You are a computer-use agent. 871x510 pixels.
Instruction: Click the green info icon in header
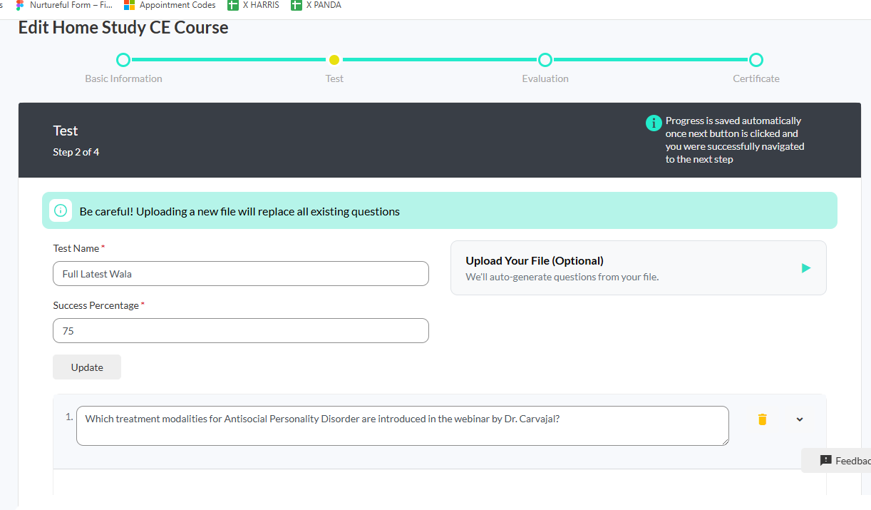tap(654, 123)
